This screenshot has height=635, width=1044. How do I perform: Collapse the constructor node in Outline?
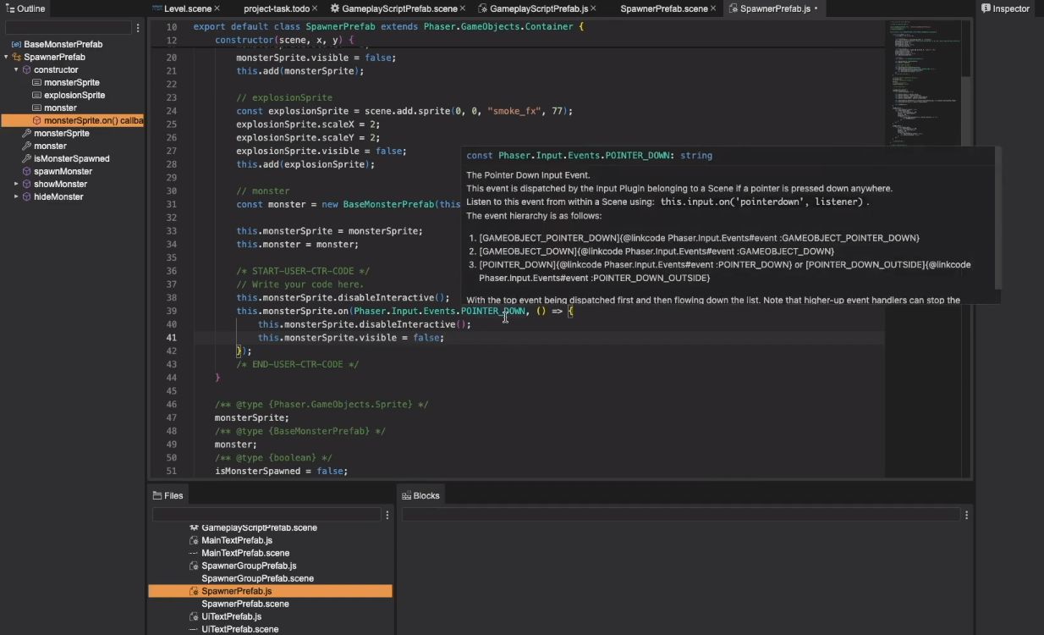(16, 69)
